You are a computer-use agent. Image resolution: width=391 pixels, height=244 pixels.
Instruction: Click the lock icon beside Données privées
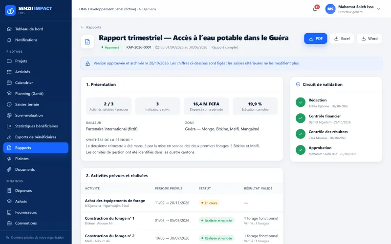point(7,238)
